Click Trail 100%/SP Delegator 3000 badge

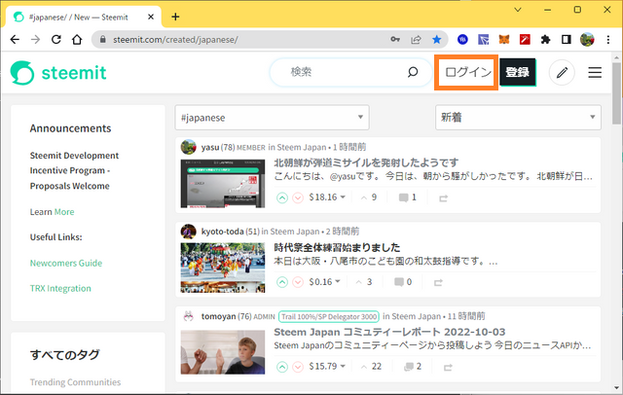(x=329, y=316)
